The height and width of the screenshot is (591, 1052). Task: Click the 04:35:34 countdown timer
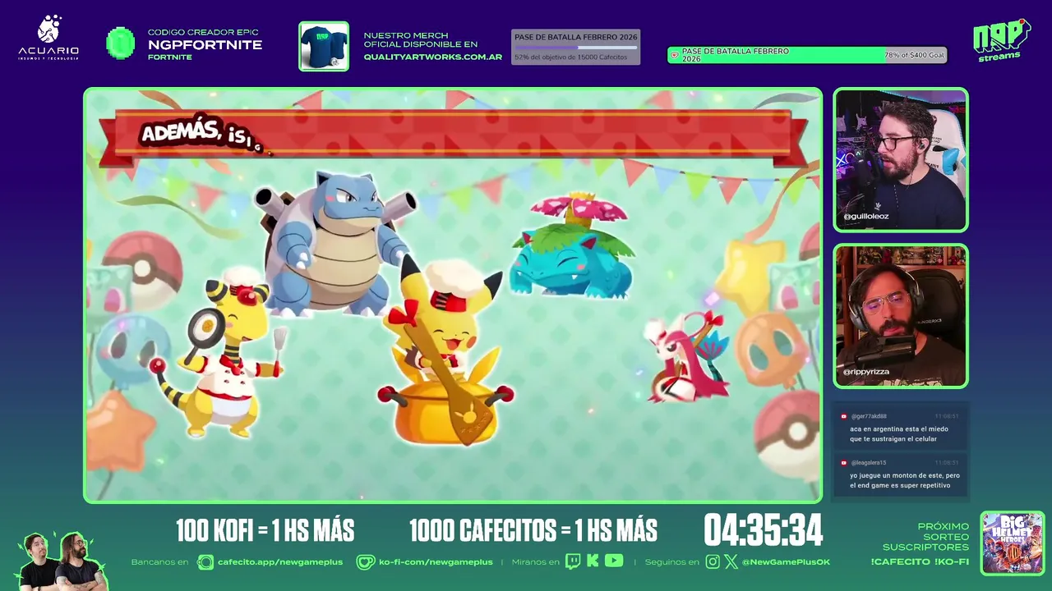pos(764,531)
